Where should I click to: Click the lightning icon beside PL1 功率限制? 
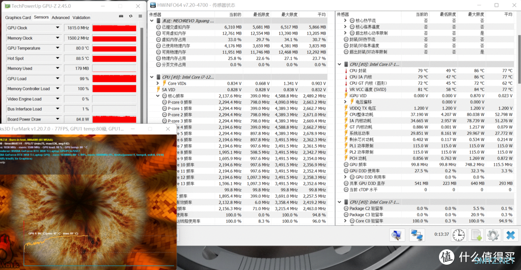click(x=346, y=146)
